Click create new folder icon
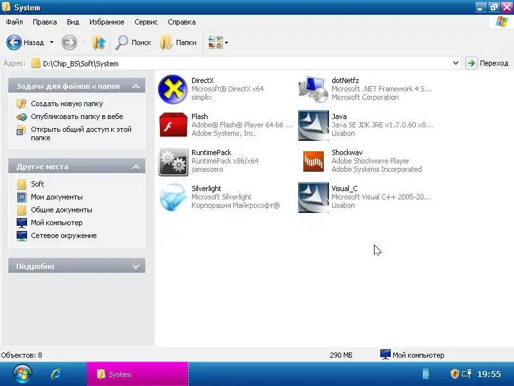Screen dimensions: 514x386 pyautogui.click(x=22, y=104)
